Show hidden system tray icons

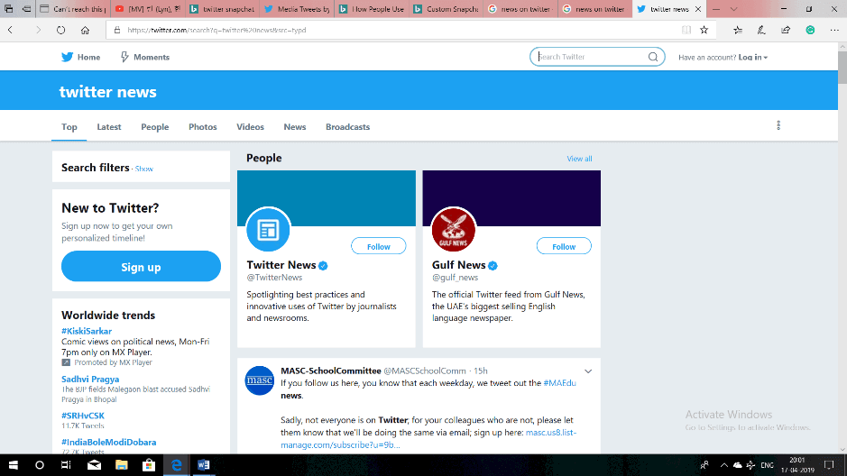(x=723, y=464)
